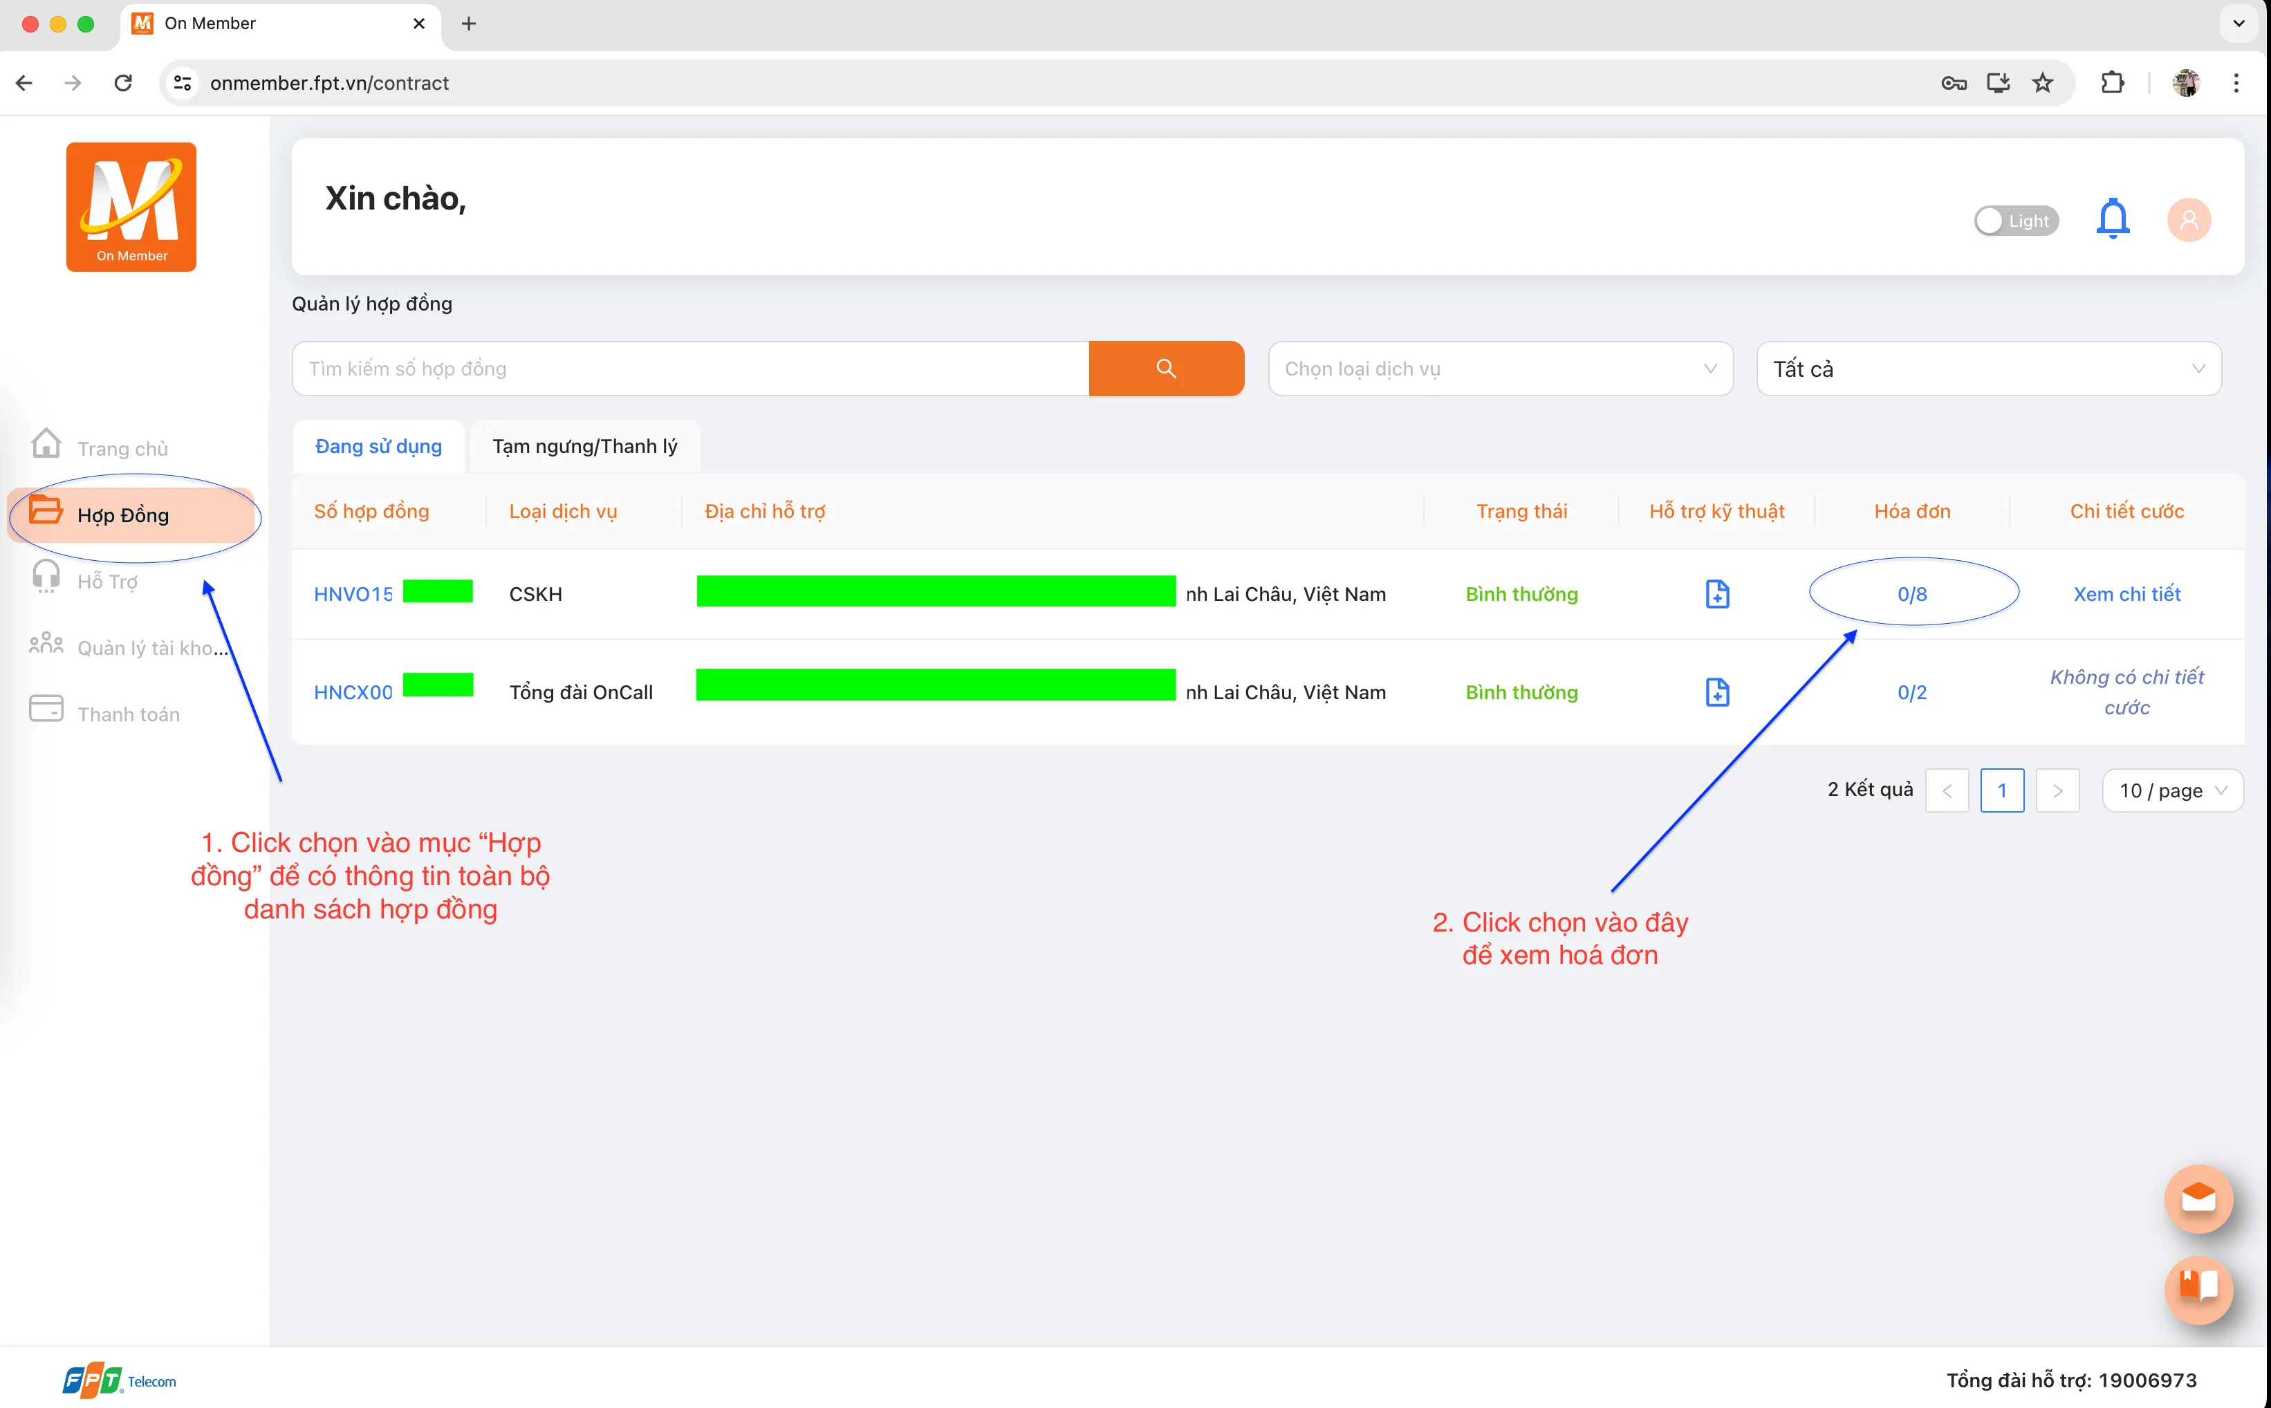
Task: Click the Thanh toán payment card icon
Action: click(x=45, y=709)
